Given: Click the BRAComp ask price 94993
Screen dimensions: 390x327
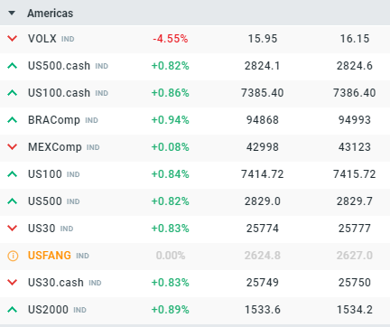Looking at the screenshot, I should 354,120.
